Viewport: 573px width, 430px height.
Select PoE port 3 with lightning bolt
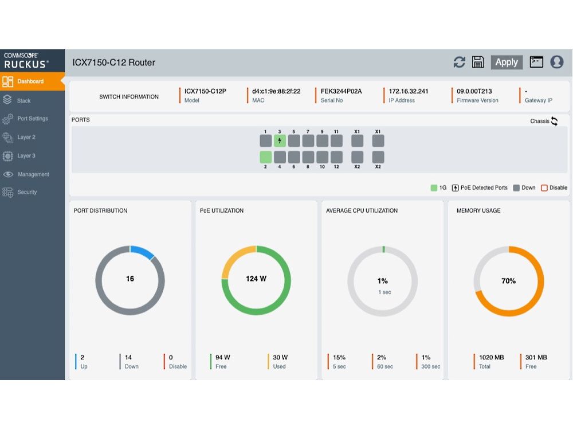[x=280, y=141]
